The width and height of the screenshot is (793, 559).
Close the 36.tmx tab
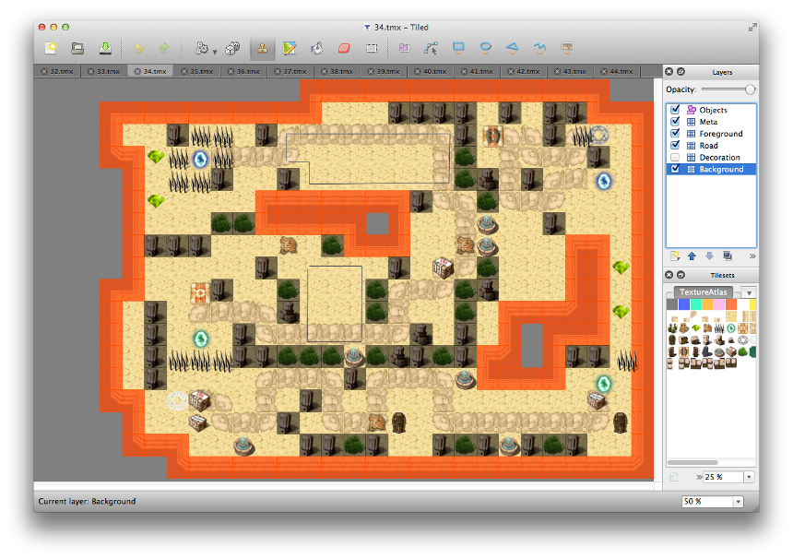231,71
